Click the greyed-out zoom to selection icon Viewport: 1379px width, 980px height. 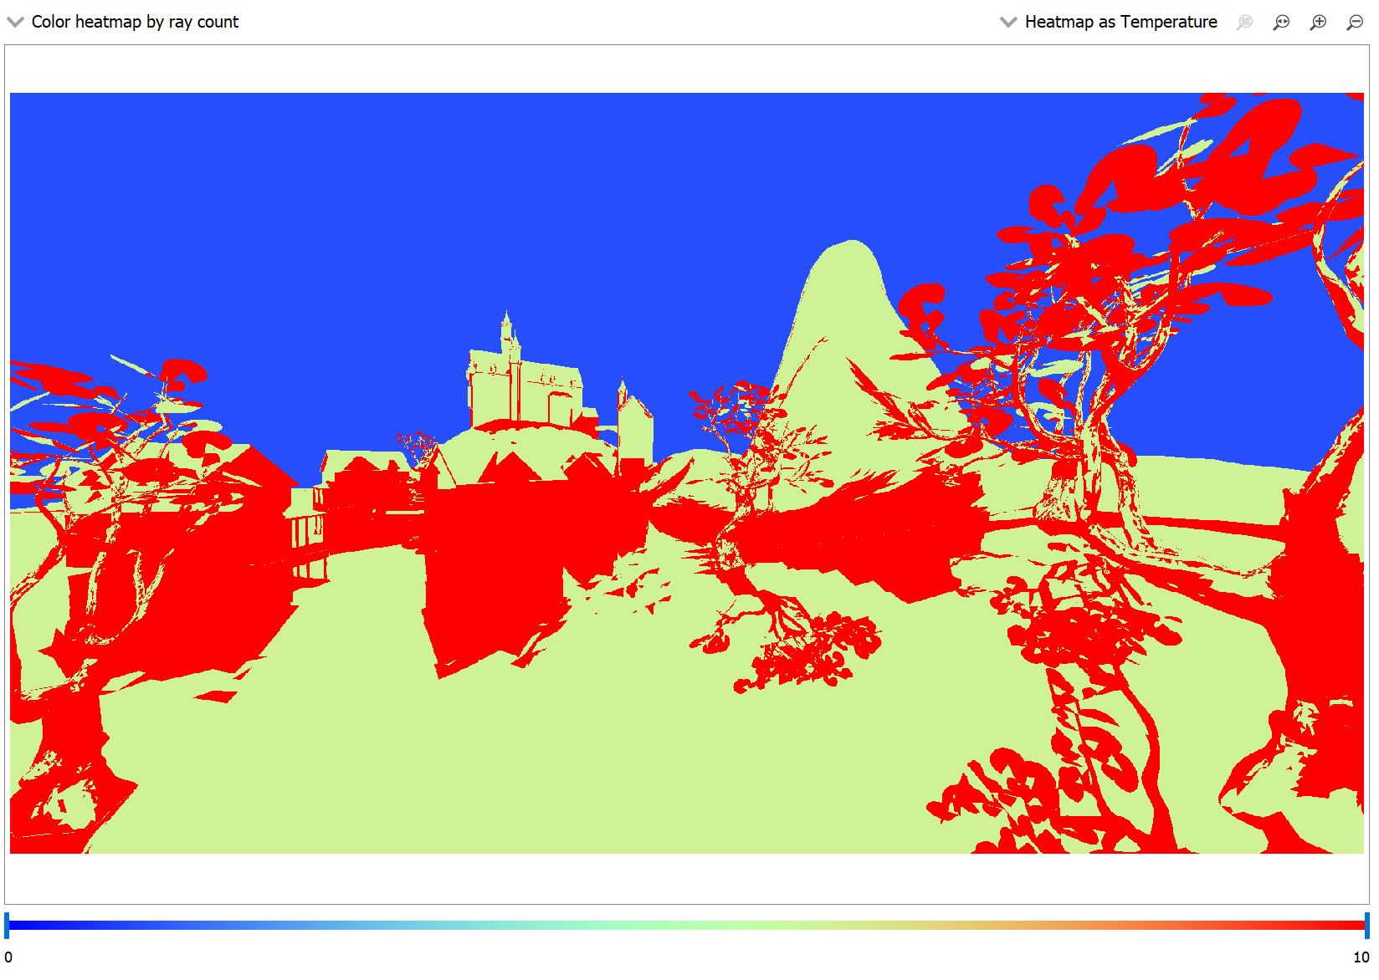1244,23
